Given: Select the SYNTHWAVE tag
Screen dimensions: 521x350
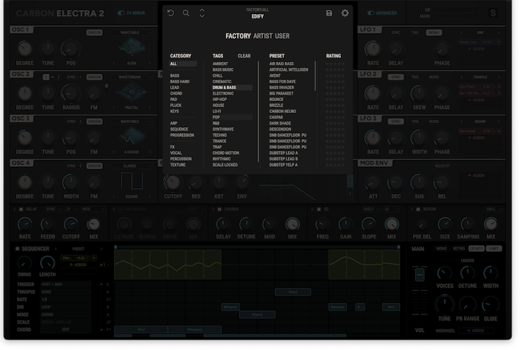Looking at the screenshot, I should click(x=223, y=129).
